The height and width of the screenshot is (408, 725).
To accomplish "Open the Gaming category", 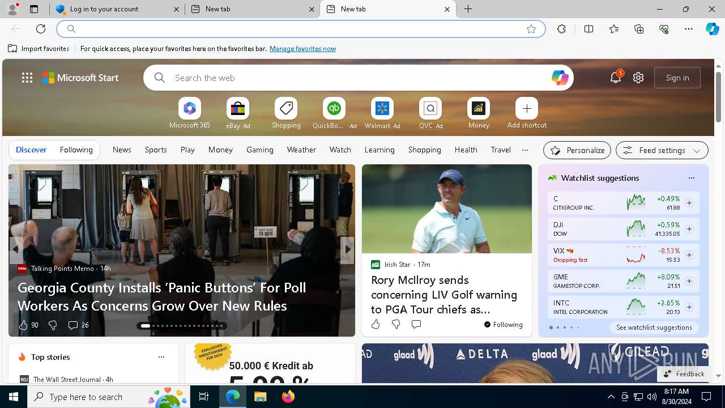I will [260, 150].
